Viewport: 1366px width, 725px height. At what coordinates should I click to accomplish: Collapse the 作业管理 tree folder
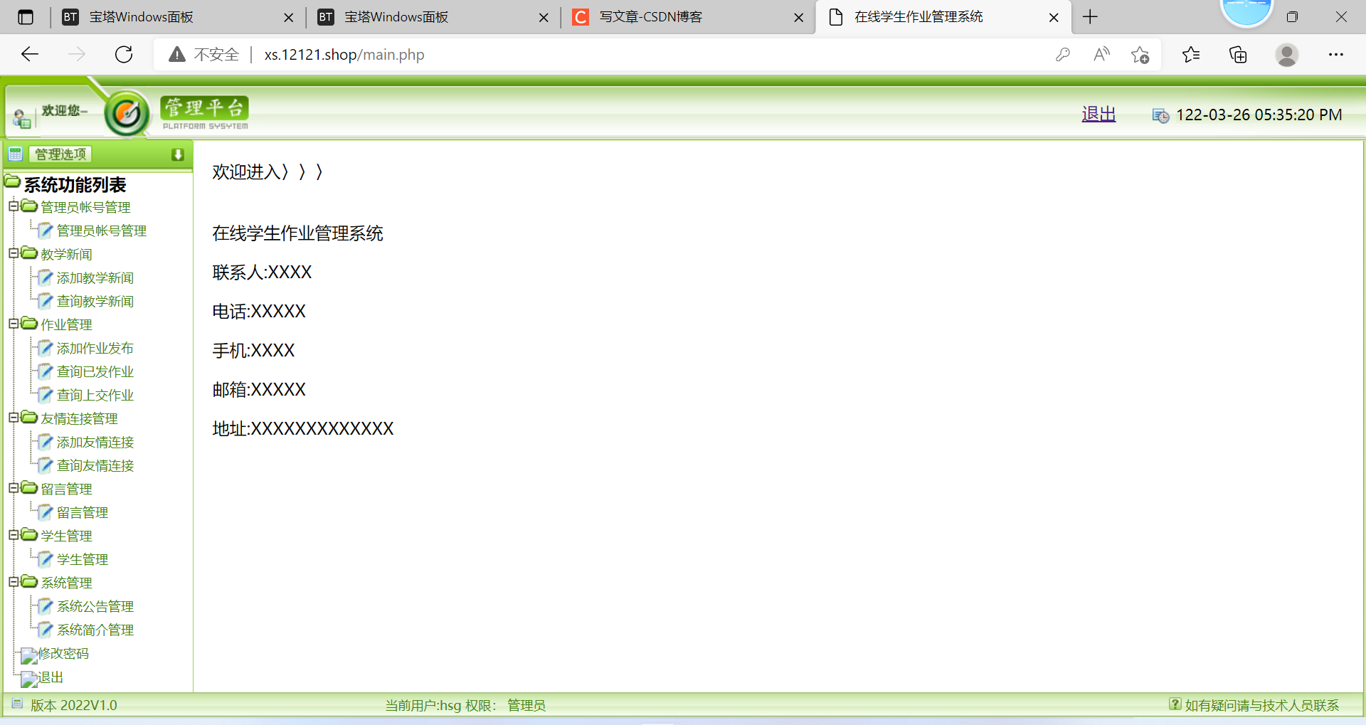13,324
